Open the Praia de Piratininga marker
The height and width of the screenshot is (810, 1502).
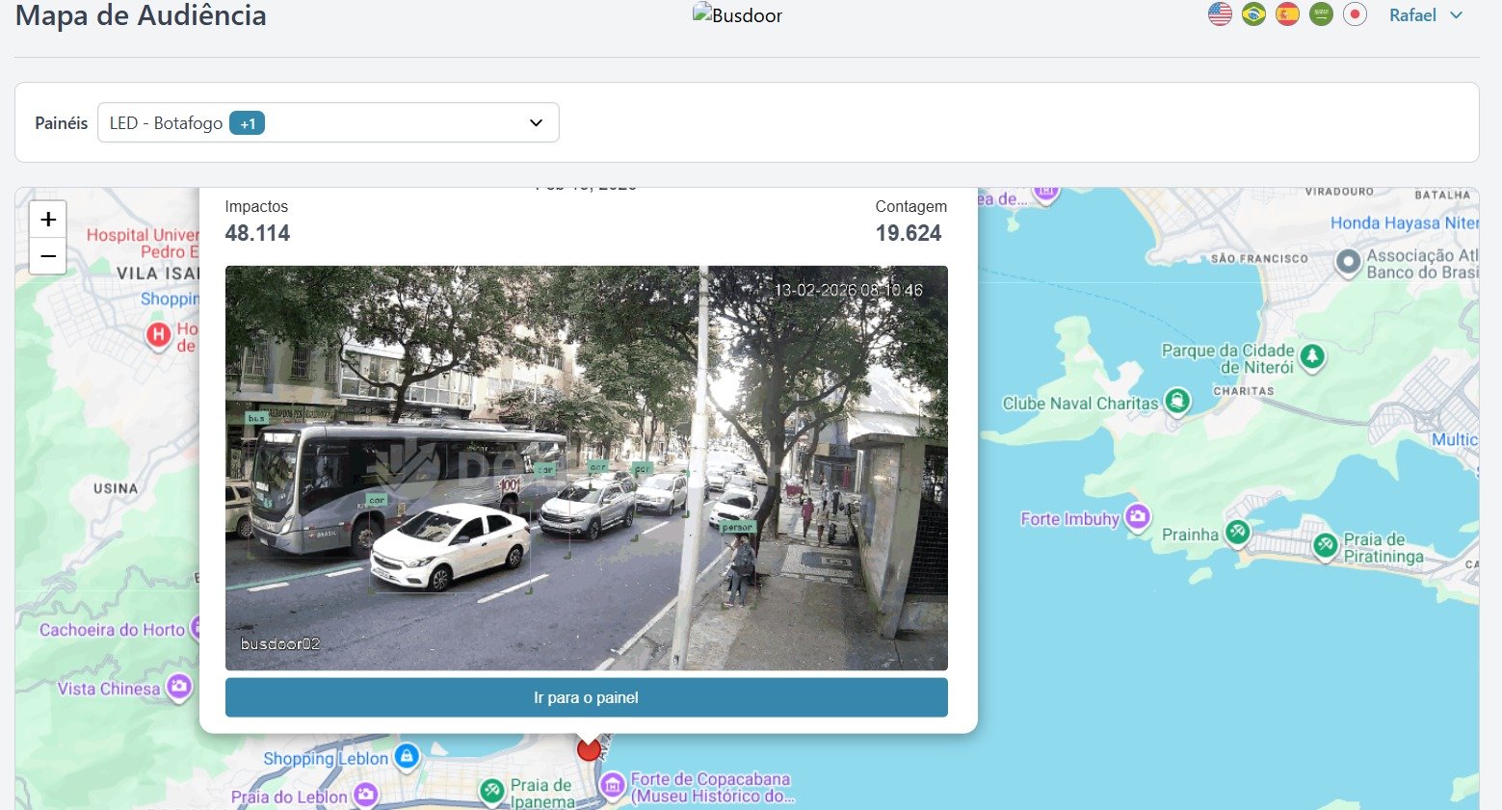[1326, 545]
